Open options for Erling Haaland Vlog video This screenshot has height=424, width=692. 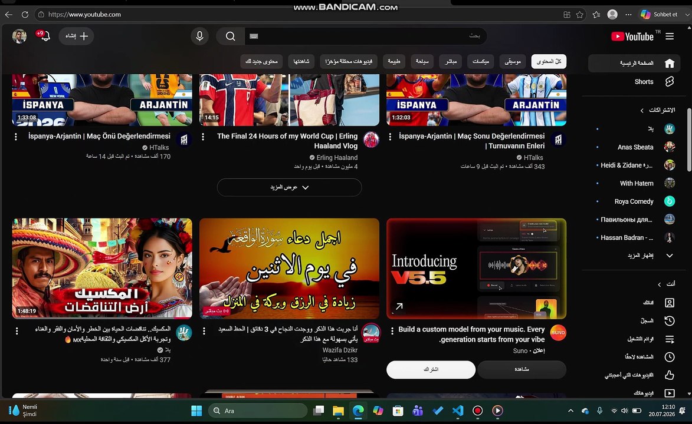pyautogui.click(x=203, y=137)
